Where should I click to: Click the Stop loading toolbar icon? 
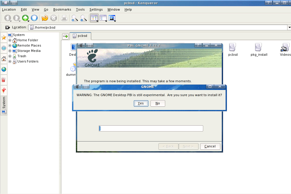coord(54,18)
